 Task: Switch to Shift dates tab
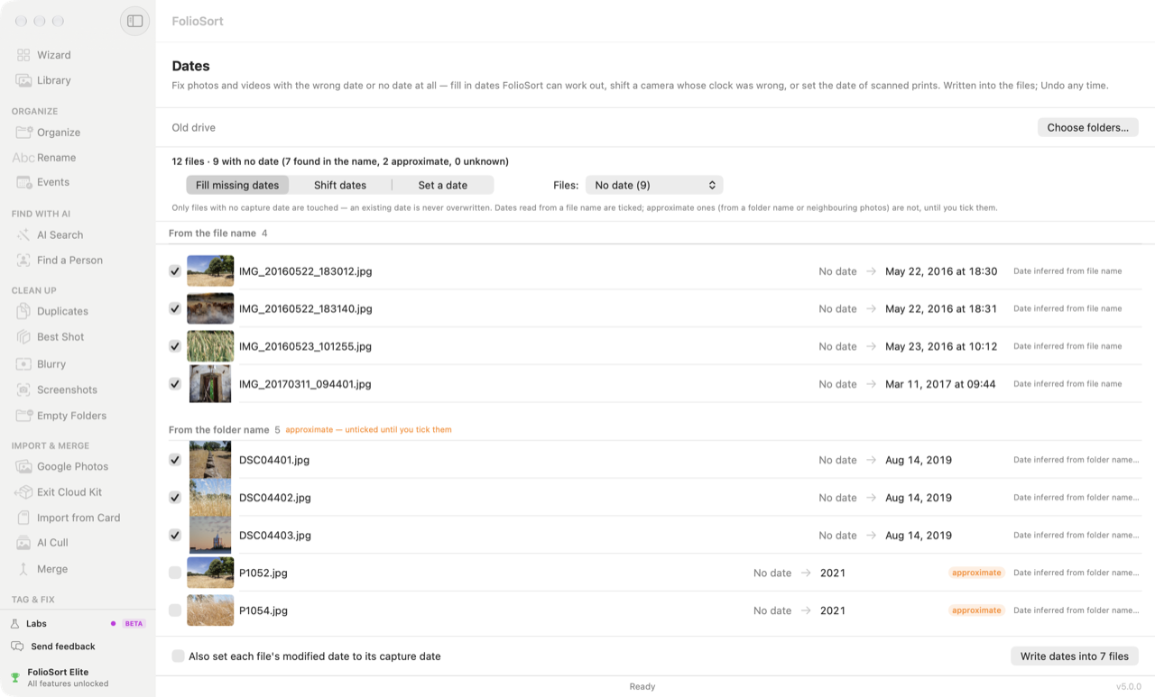pyautogui.click(x=340, y=185)
